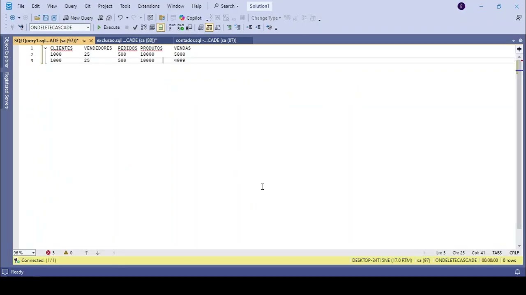Open the account avatar labeled E
This screenshot has height=295, width=526.
point(461,6)
